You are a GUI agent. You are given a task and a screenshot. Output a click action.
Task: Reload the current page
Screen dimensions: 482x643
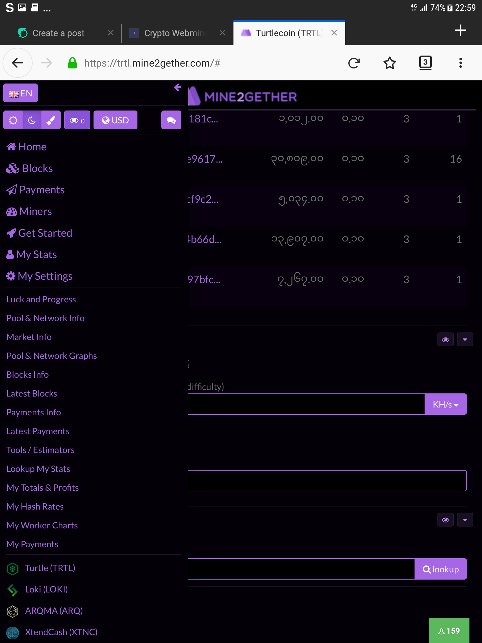click(x=354, y=63)
